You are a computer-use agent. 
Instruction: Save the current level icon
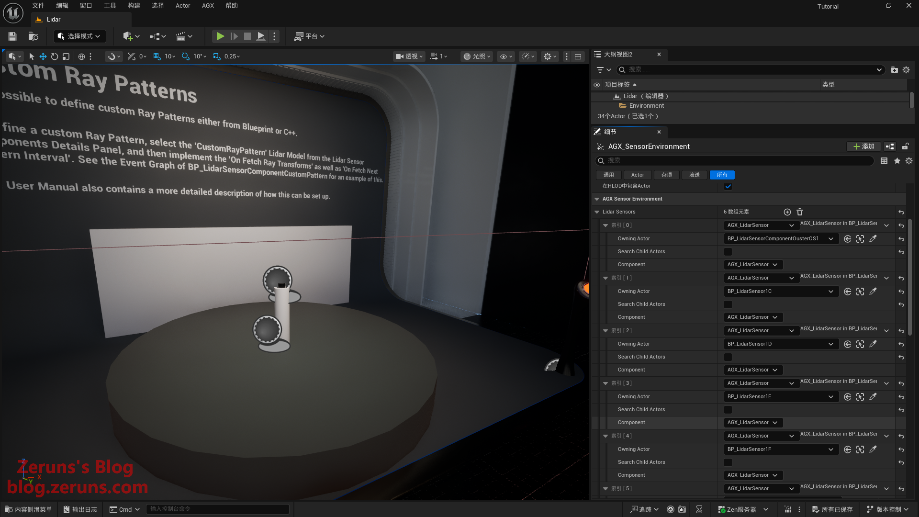[12, 36]
